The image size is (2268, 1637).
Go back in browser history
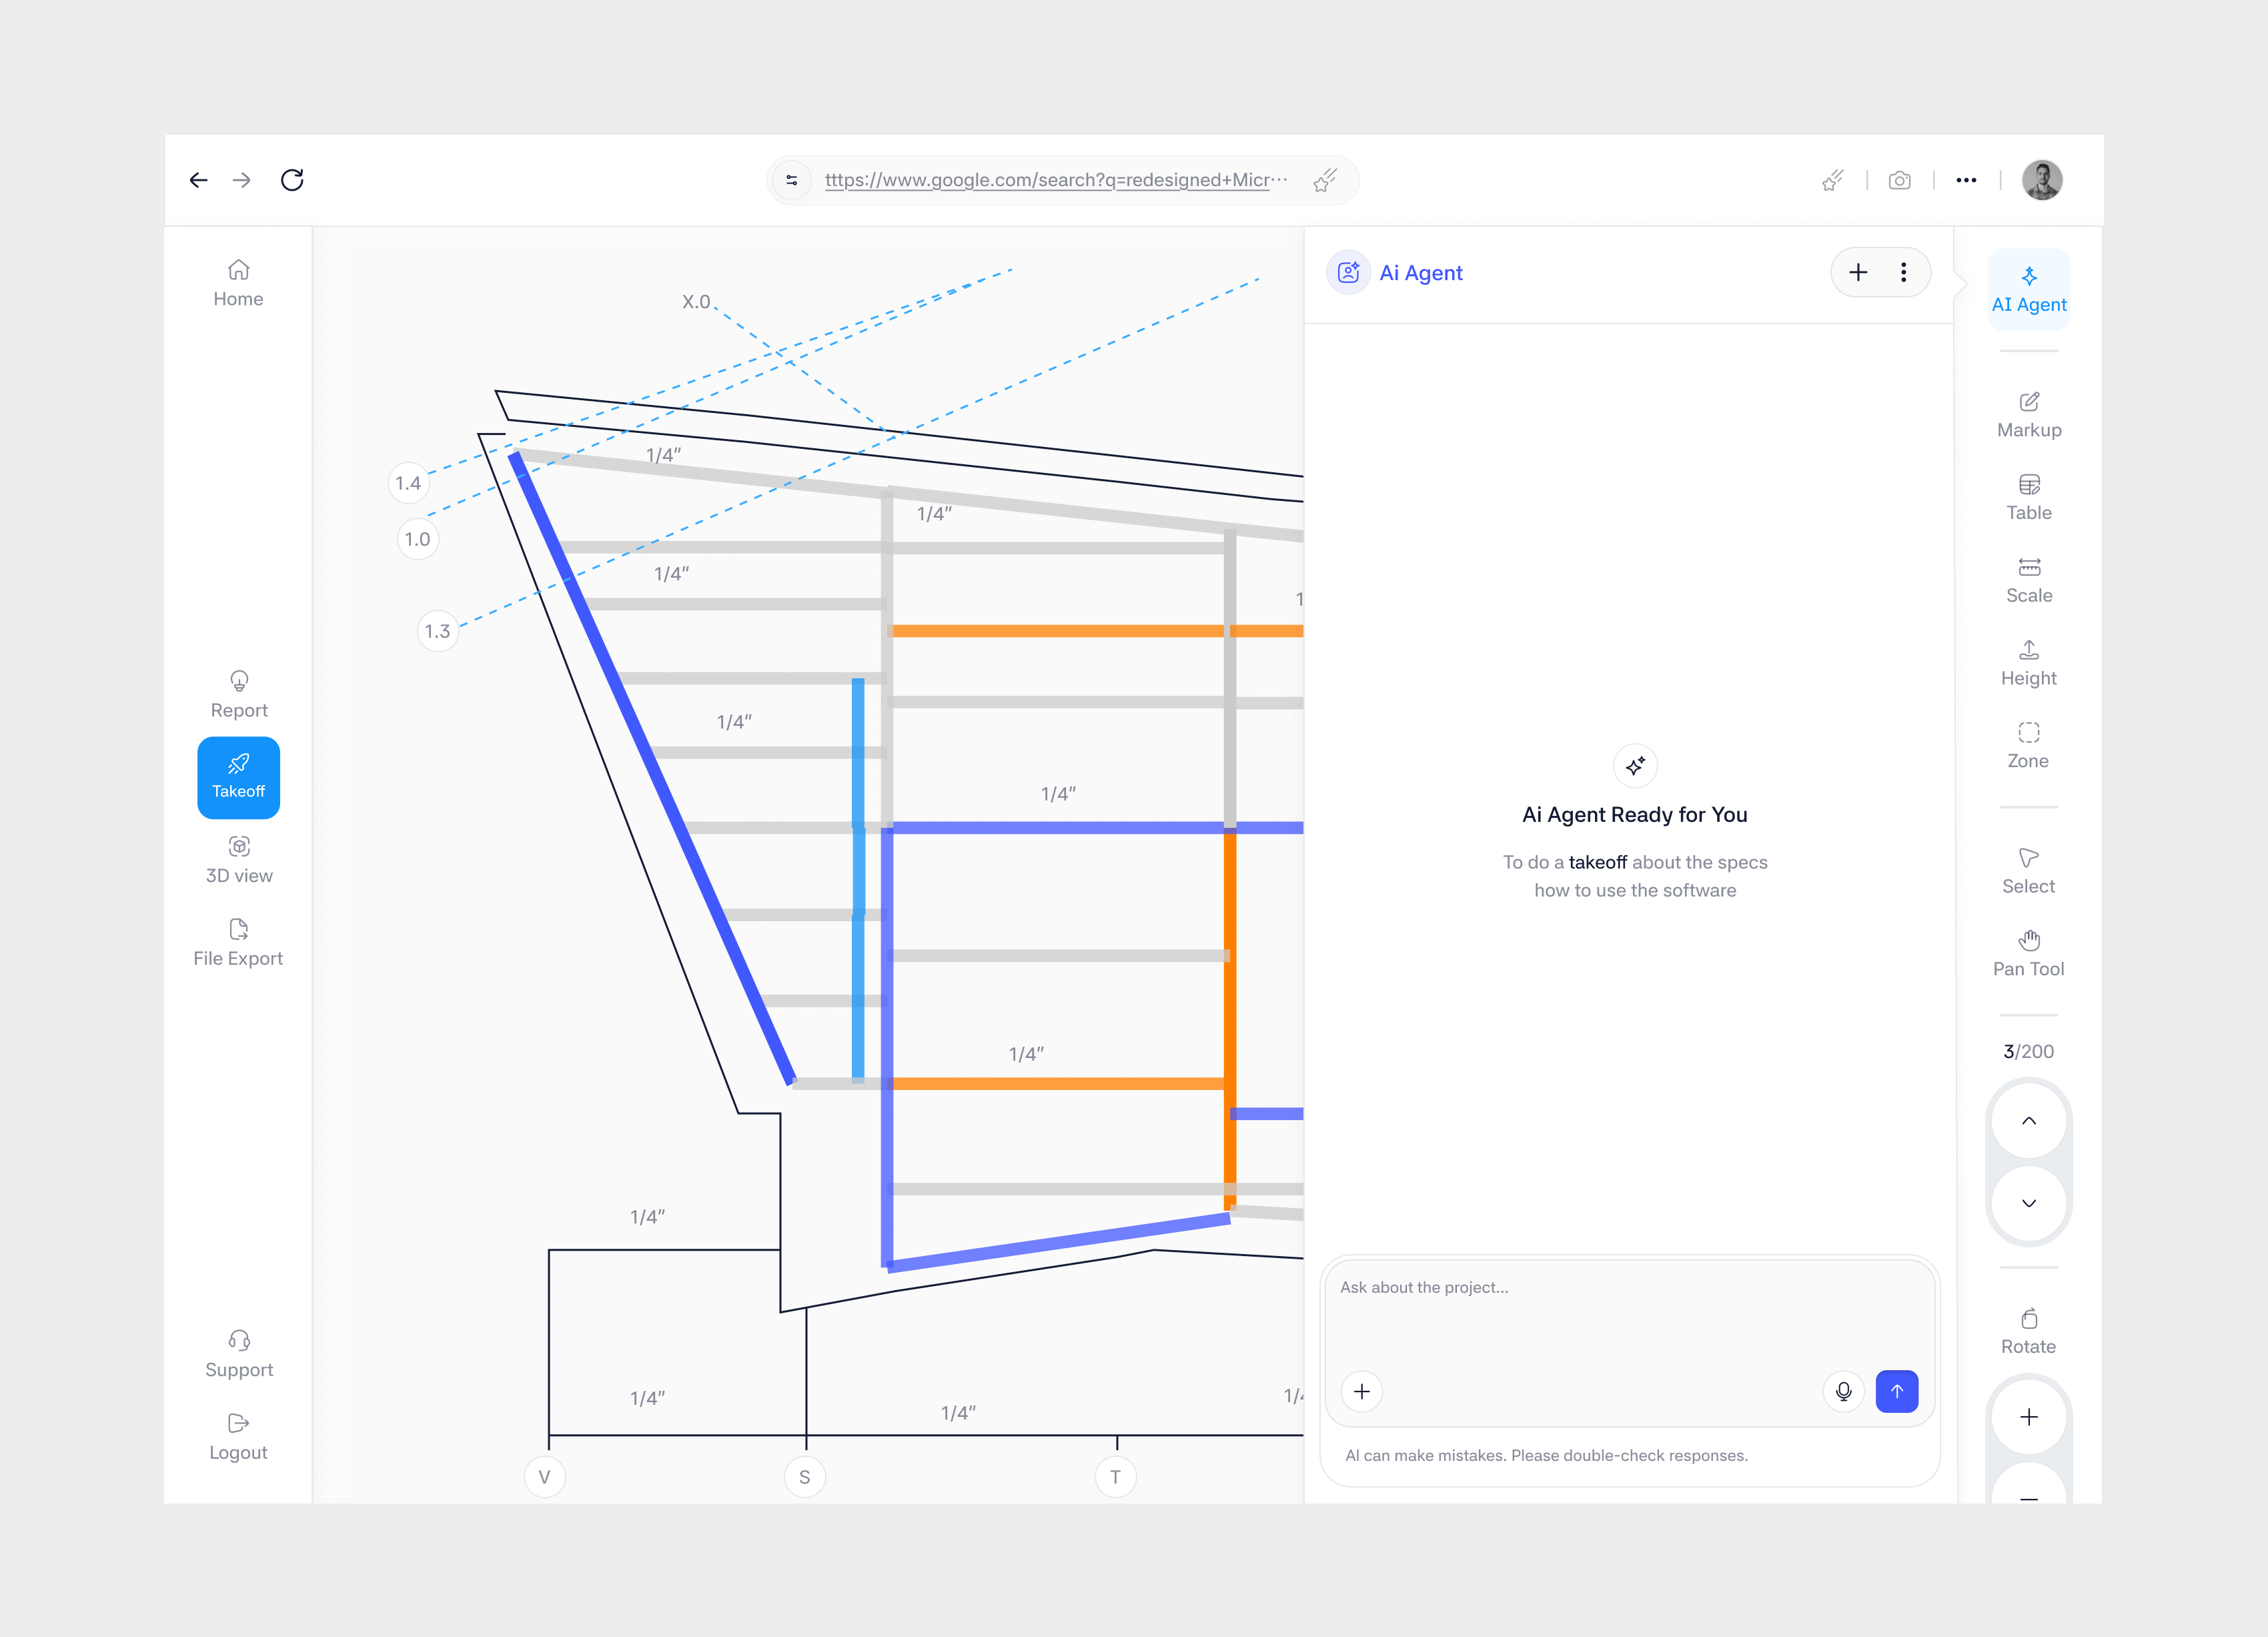click(x=198, y=180)
